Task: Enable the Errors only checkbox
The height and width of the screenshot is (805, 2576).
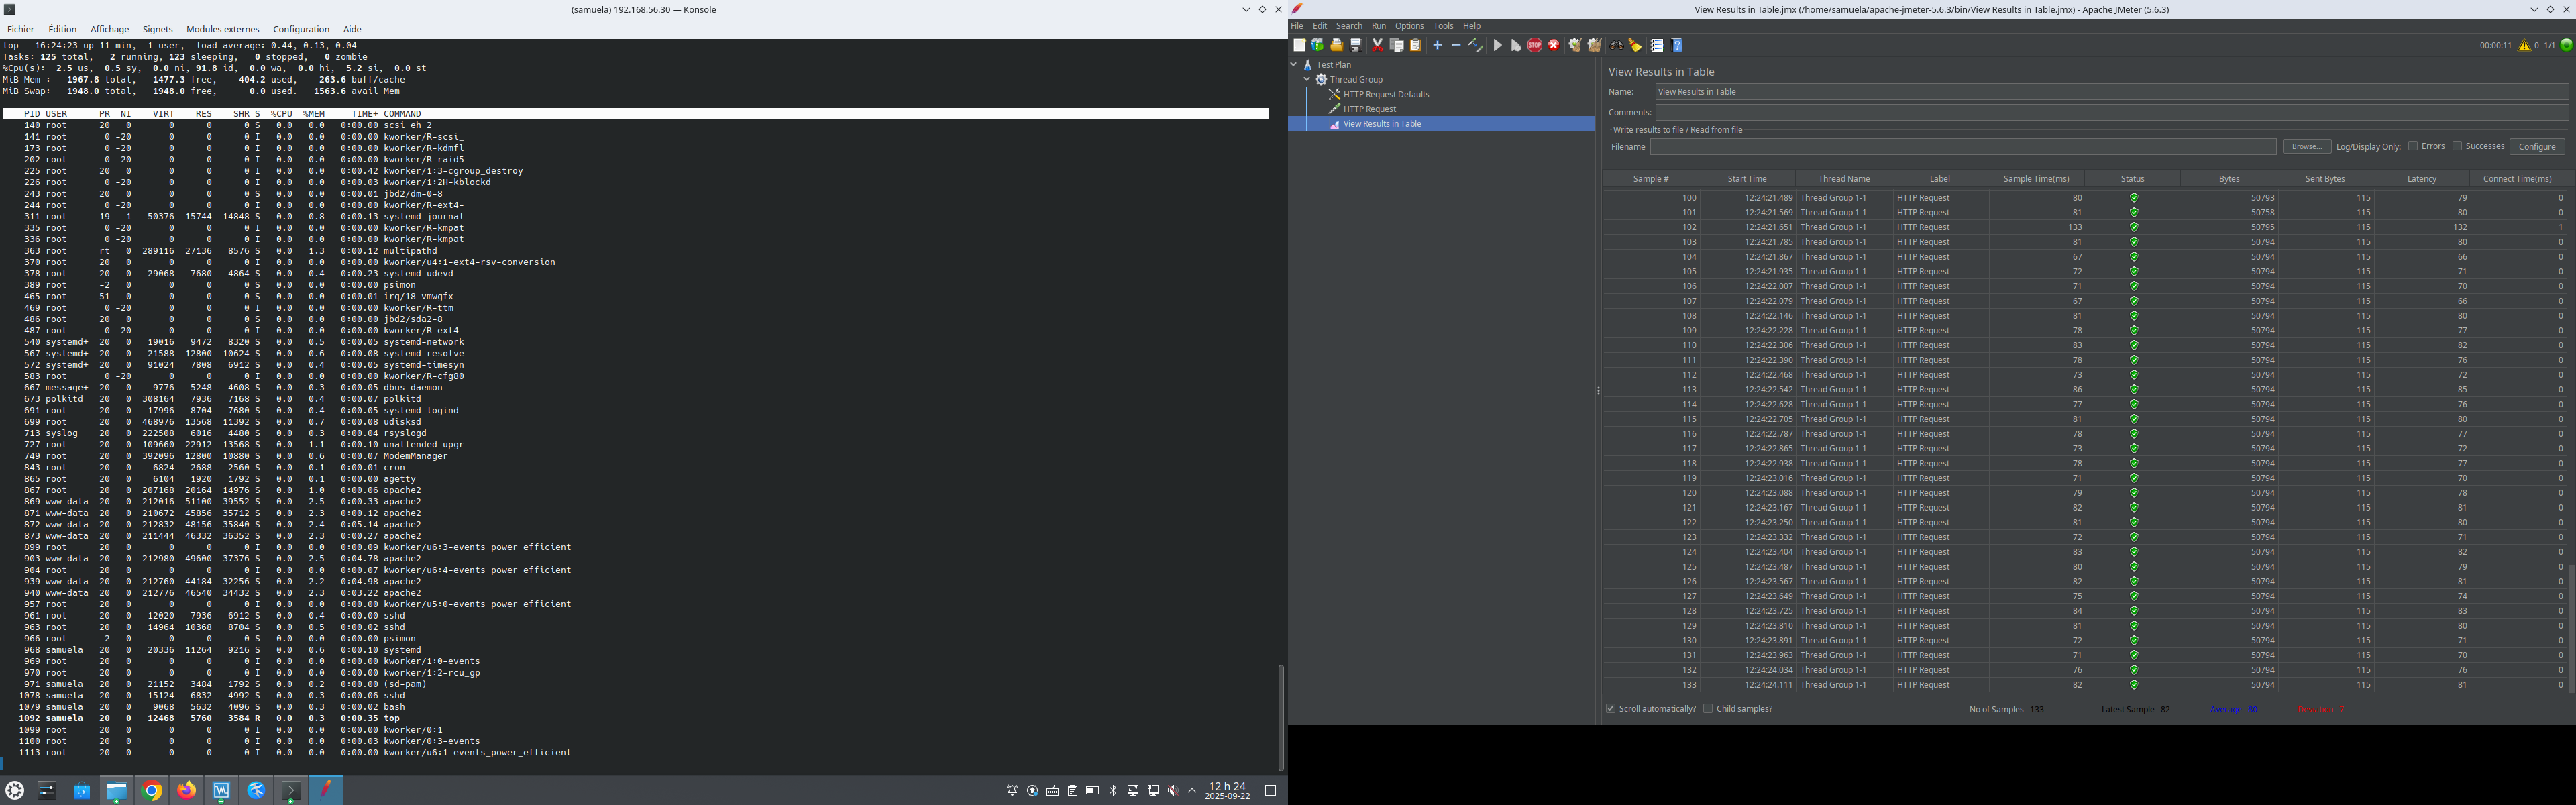Action: point(2413,146)
